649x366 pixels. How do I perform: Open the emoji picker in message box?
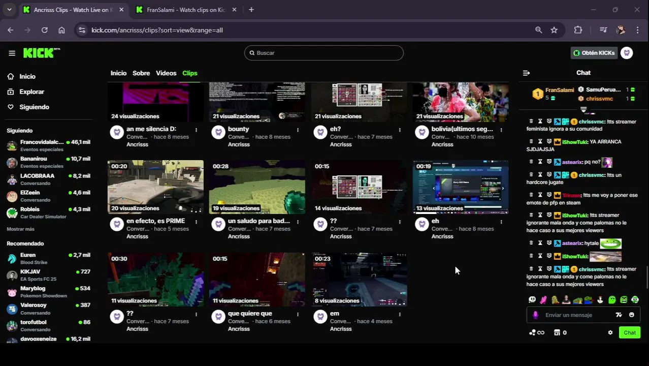click(x=631, y=315)
